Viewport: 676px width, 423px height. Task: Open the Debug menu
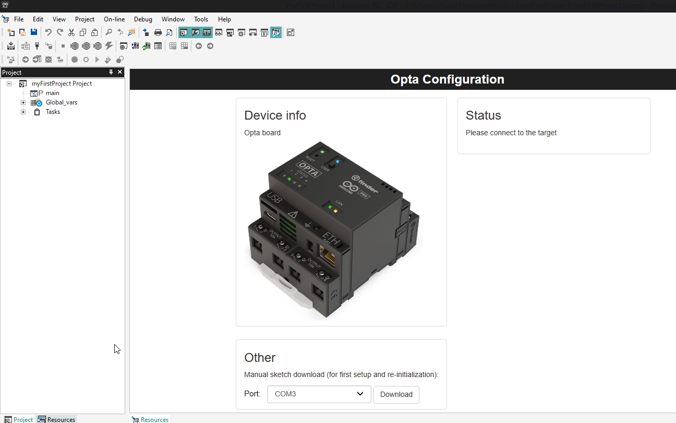tap(143, 19)
